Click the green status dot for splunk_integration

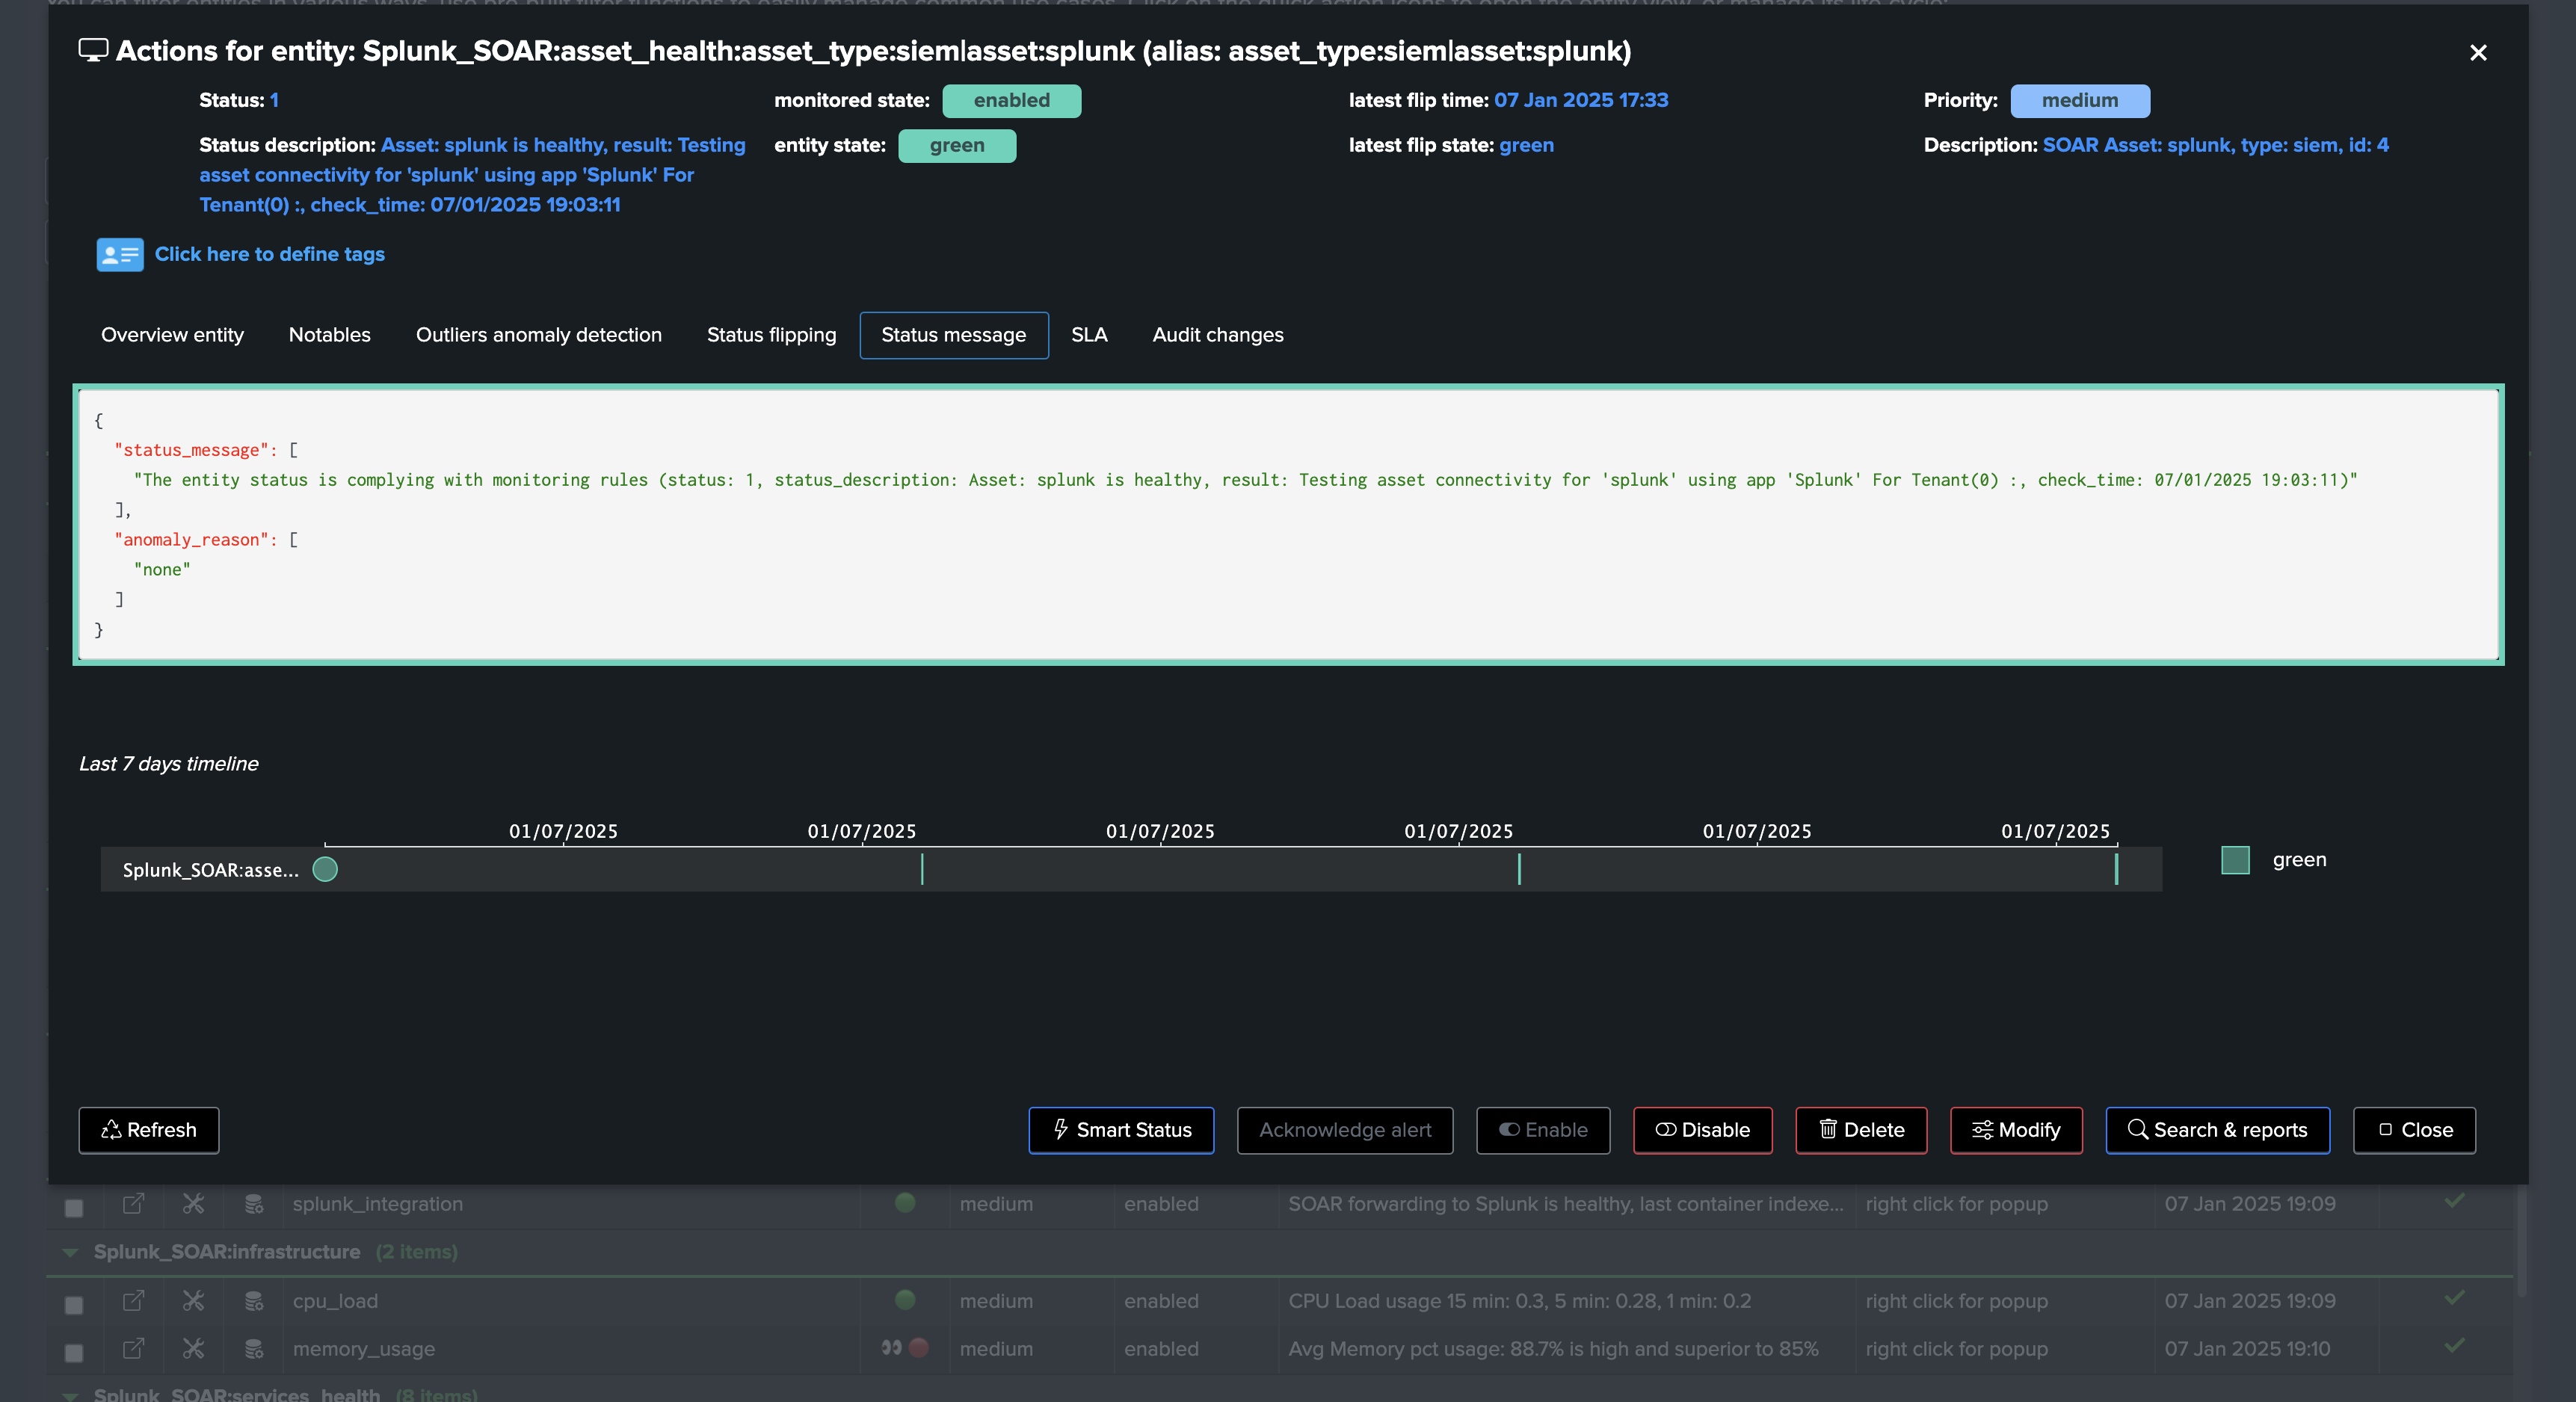tap(905, 1202)
